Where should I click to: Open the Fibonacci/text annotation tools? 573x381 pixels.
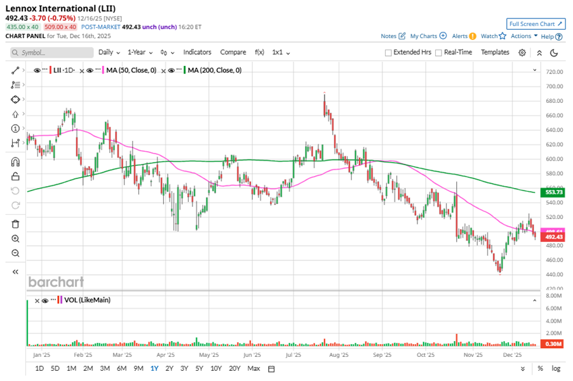[15, 84]
